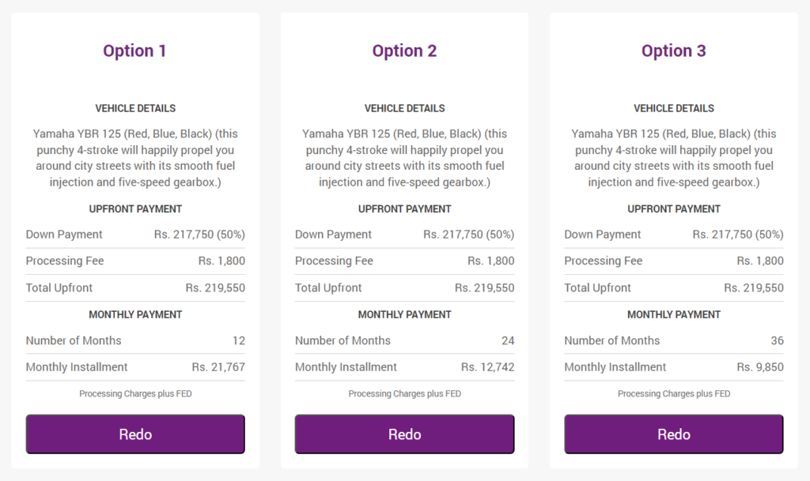This screenshot has height=481, width=810.
Task: Click Processing Charges plus FED note in Option 2
Action: [x=404, y=394]
